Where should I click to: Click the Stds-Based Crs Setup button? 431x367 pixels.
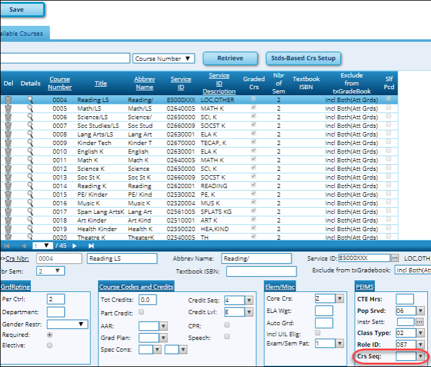pos(304,58)
